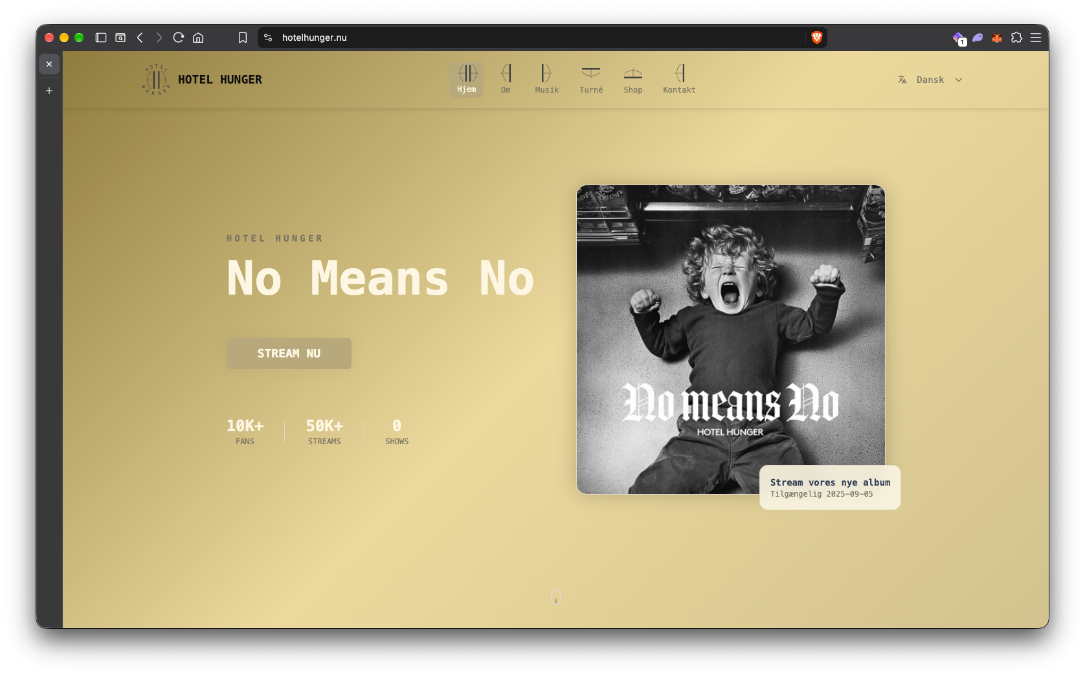This screenshot has height=676, width=1085.
Task: Click the STREAM NU button
Action: click(289, 354)
